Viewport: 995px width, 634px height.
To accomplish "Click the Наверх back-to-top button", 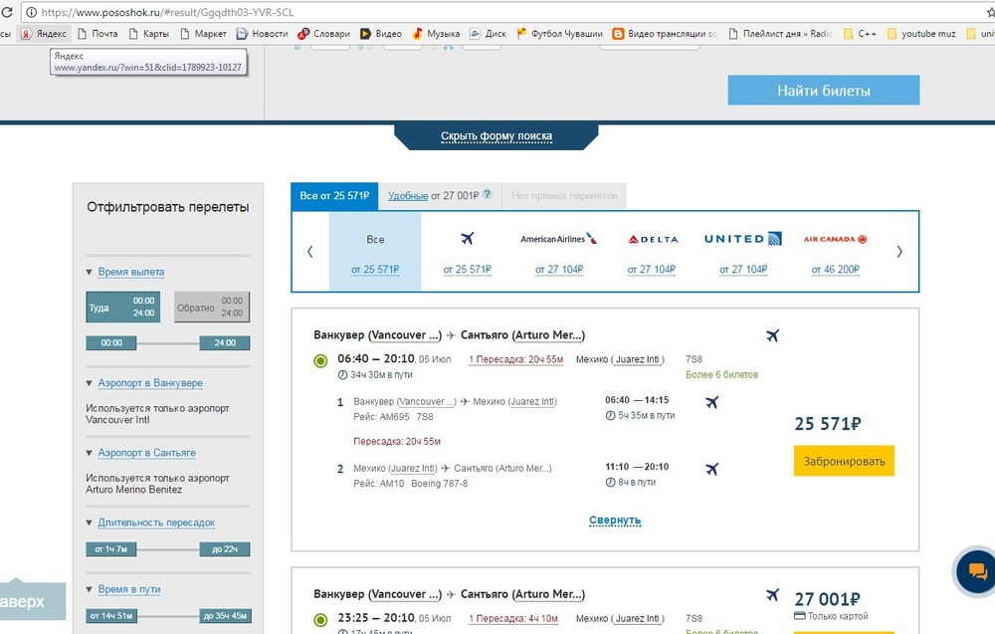I will click(32, 600).
